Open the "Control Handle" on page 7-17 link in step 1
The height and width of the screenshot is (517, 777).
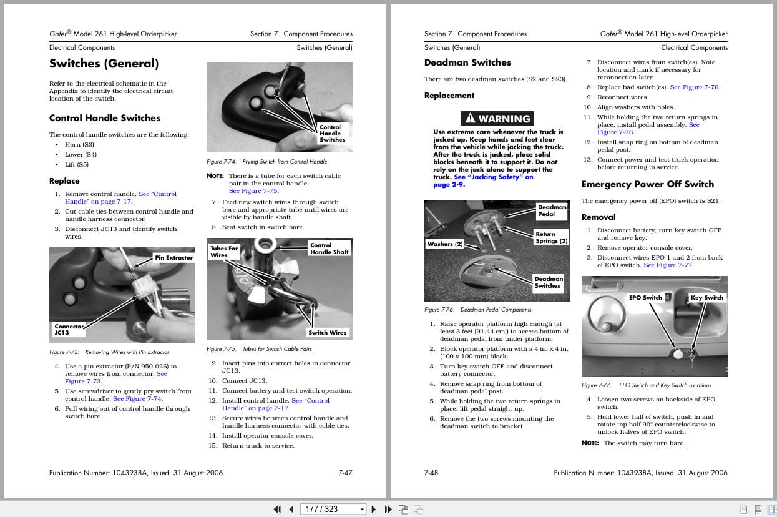pyautogui.click(x=120, y=198)
